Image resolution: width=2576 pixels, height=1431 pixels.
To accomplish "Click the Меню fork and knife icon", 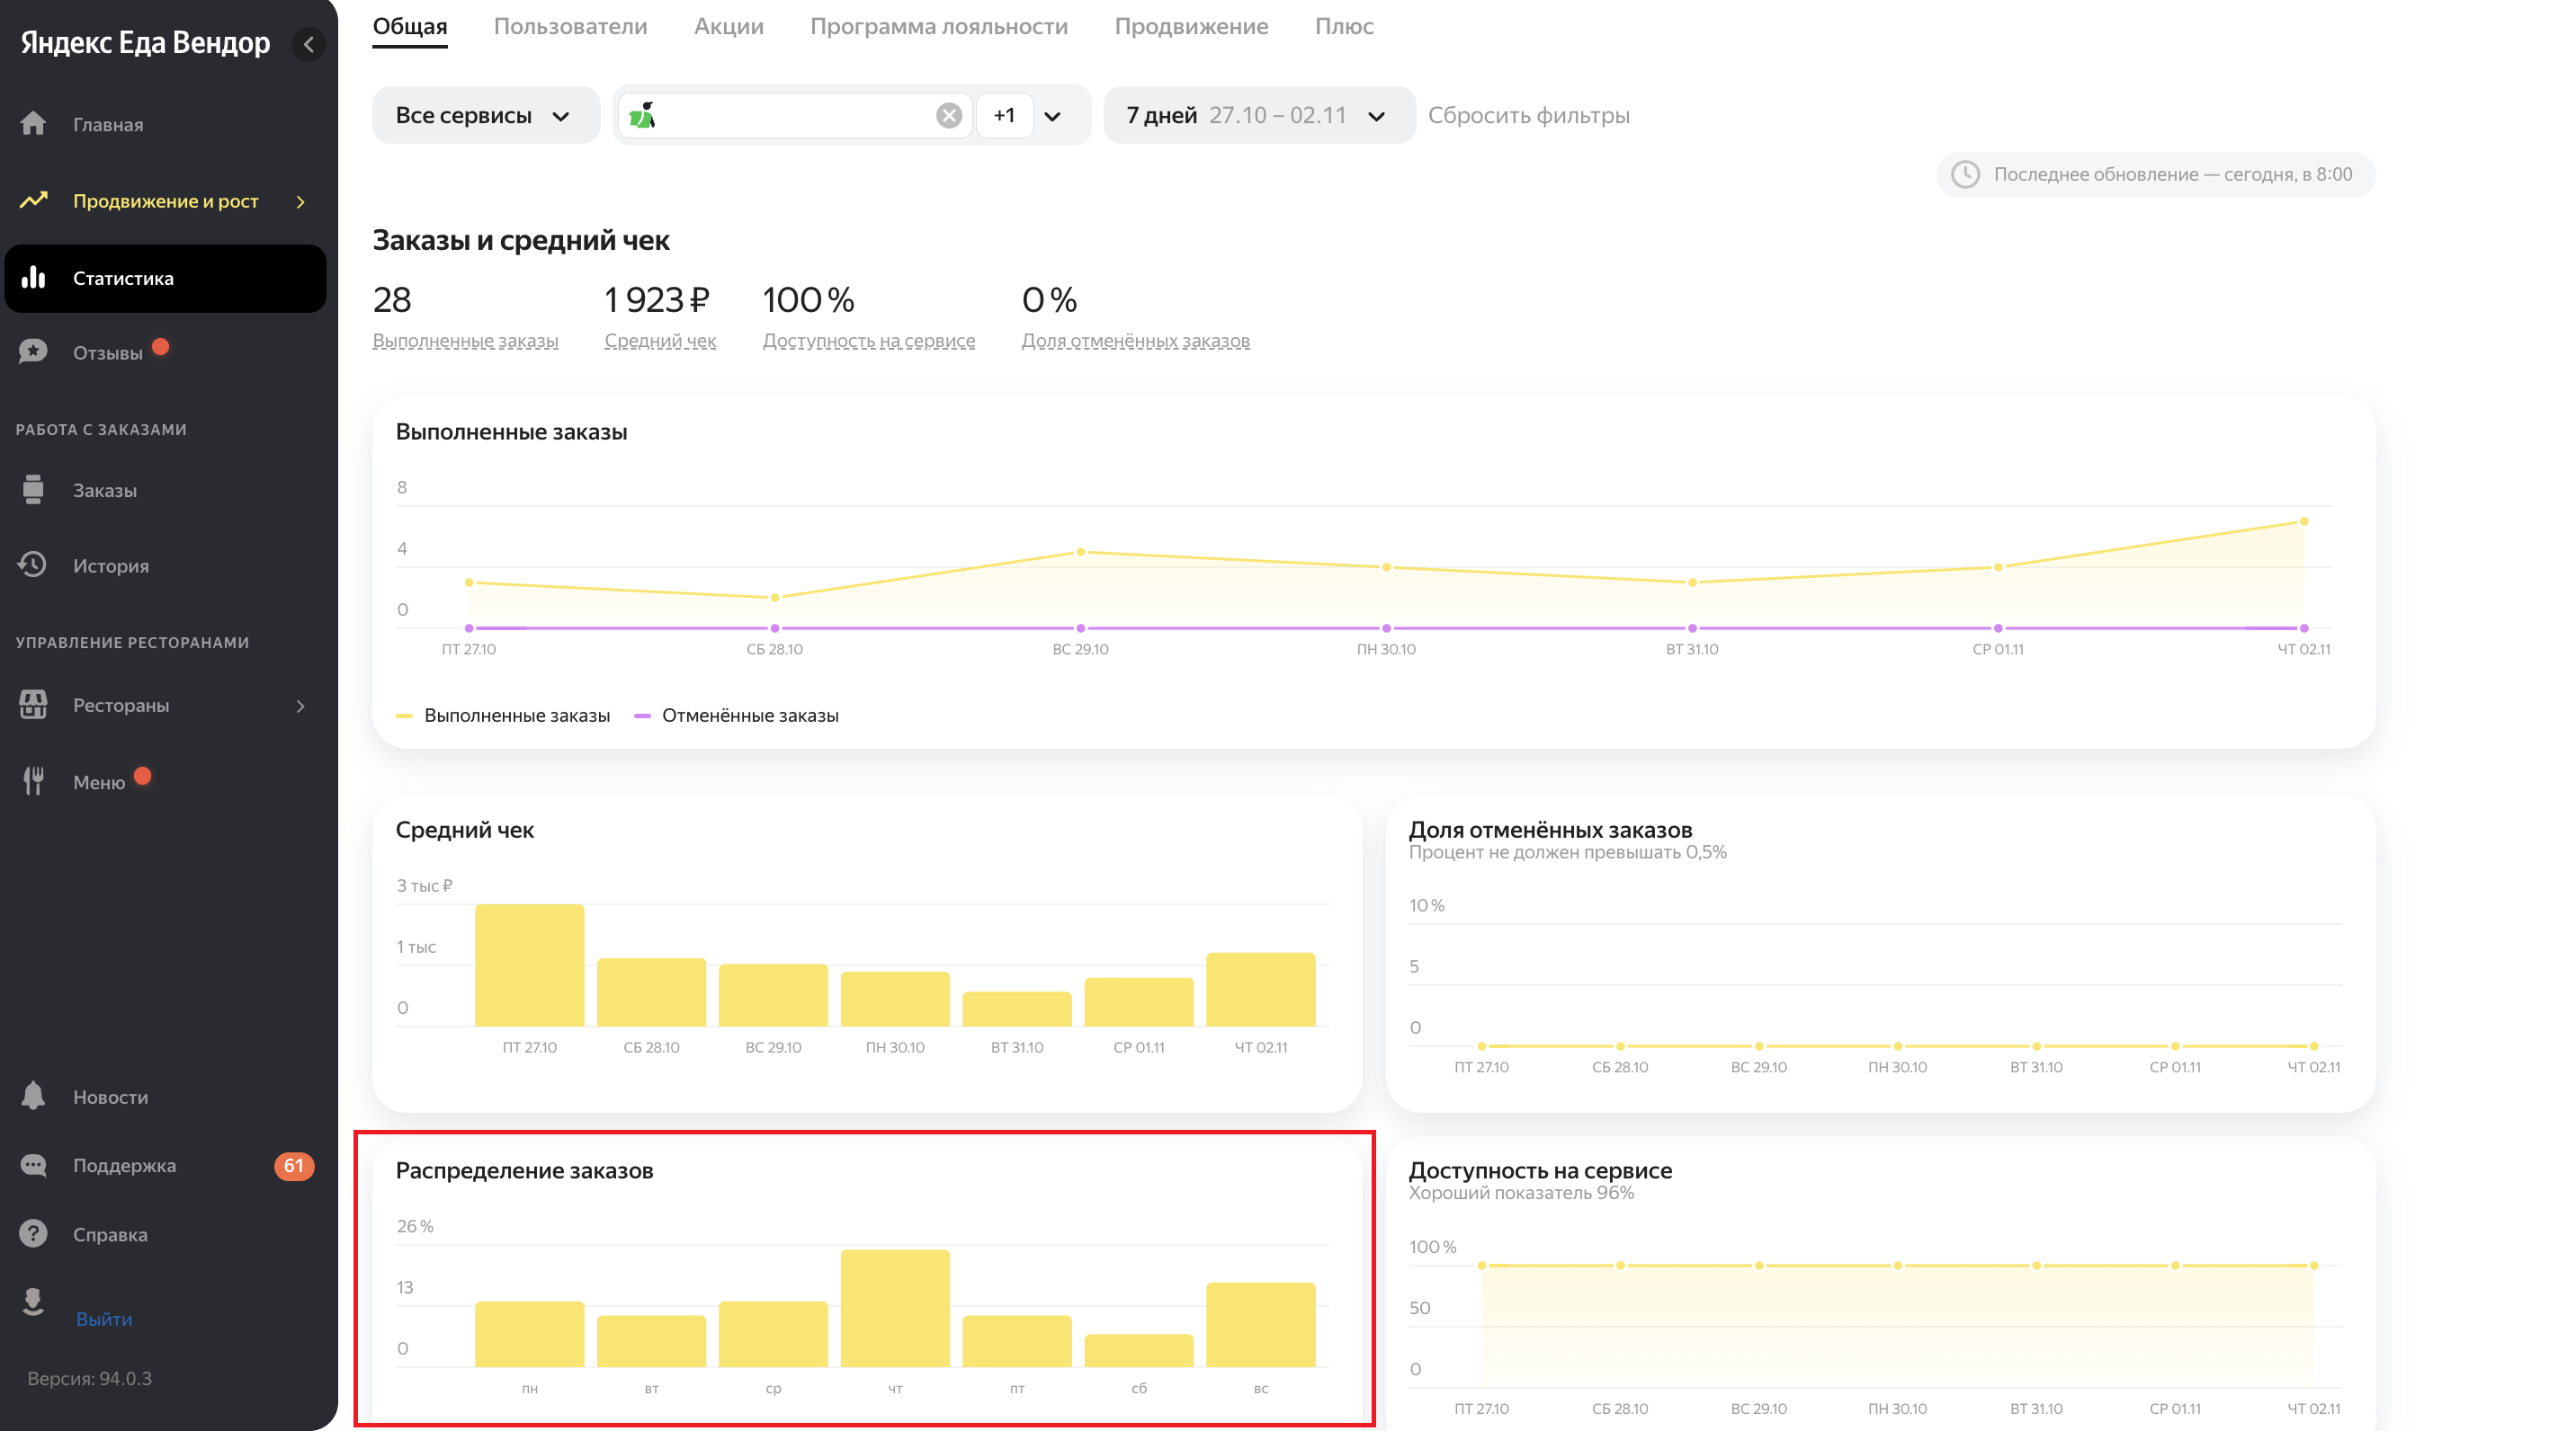I will point(33,781).
